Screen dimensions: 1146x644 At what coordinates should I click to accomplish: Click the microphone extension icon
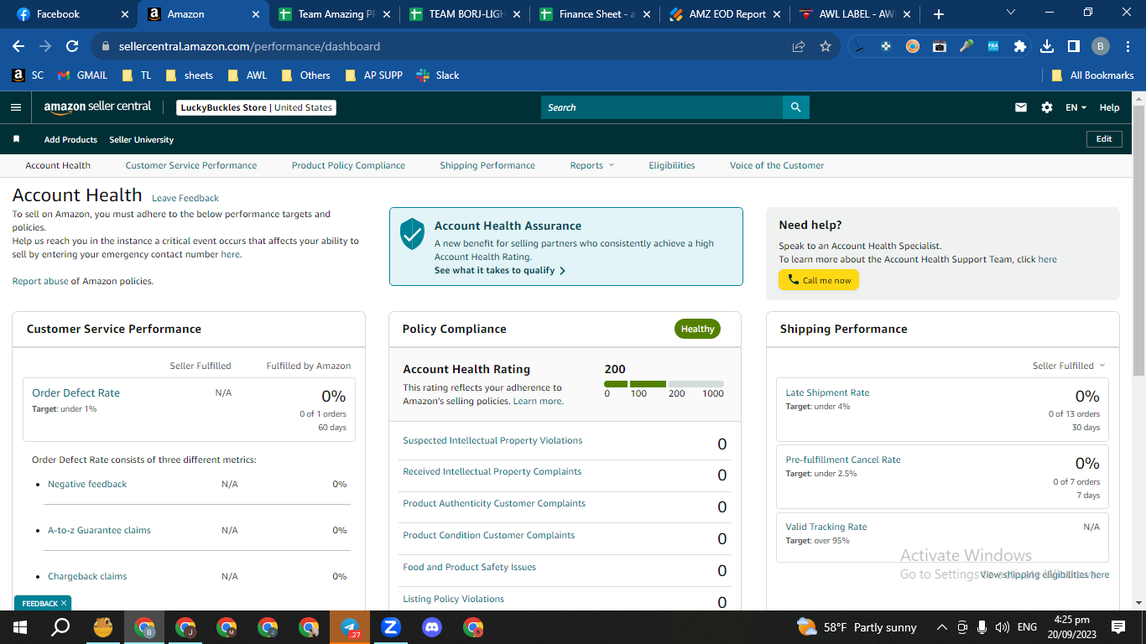click(x=966, y=46)
